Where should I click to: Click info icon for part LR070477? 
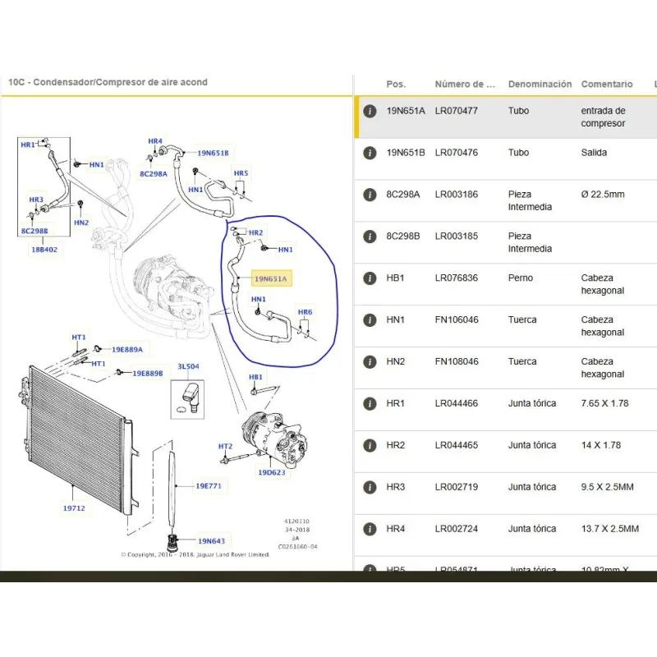click(370, 111)
